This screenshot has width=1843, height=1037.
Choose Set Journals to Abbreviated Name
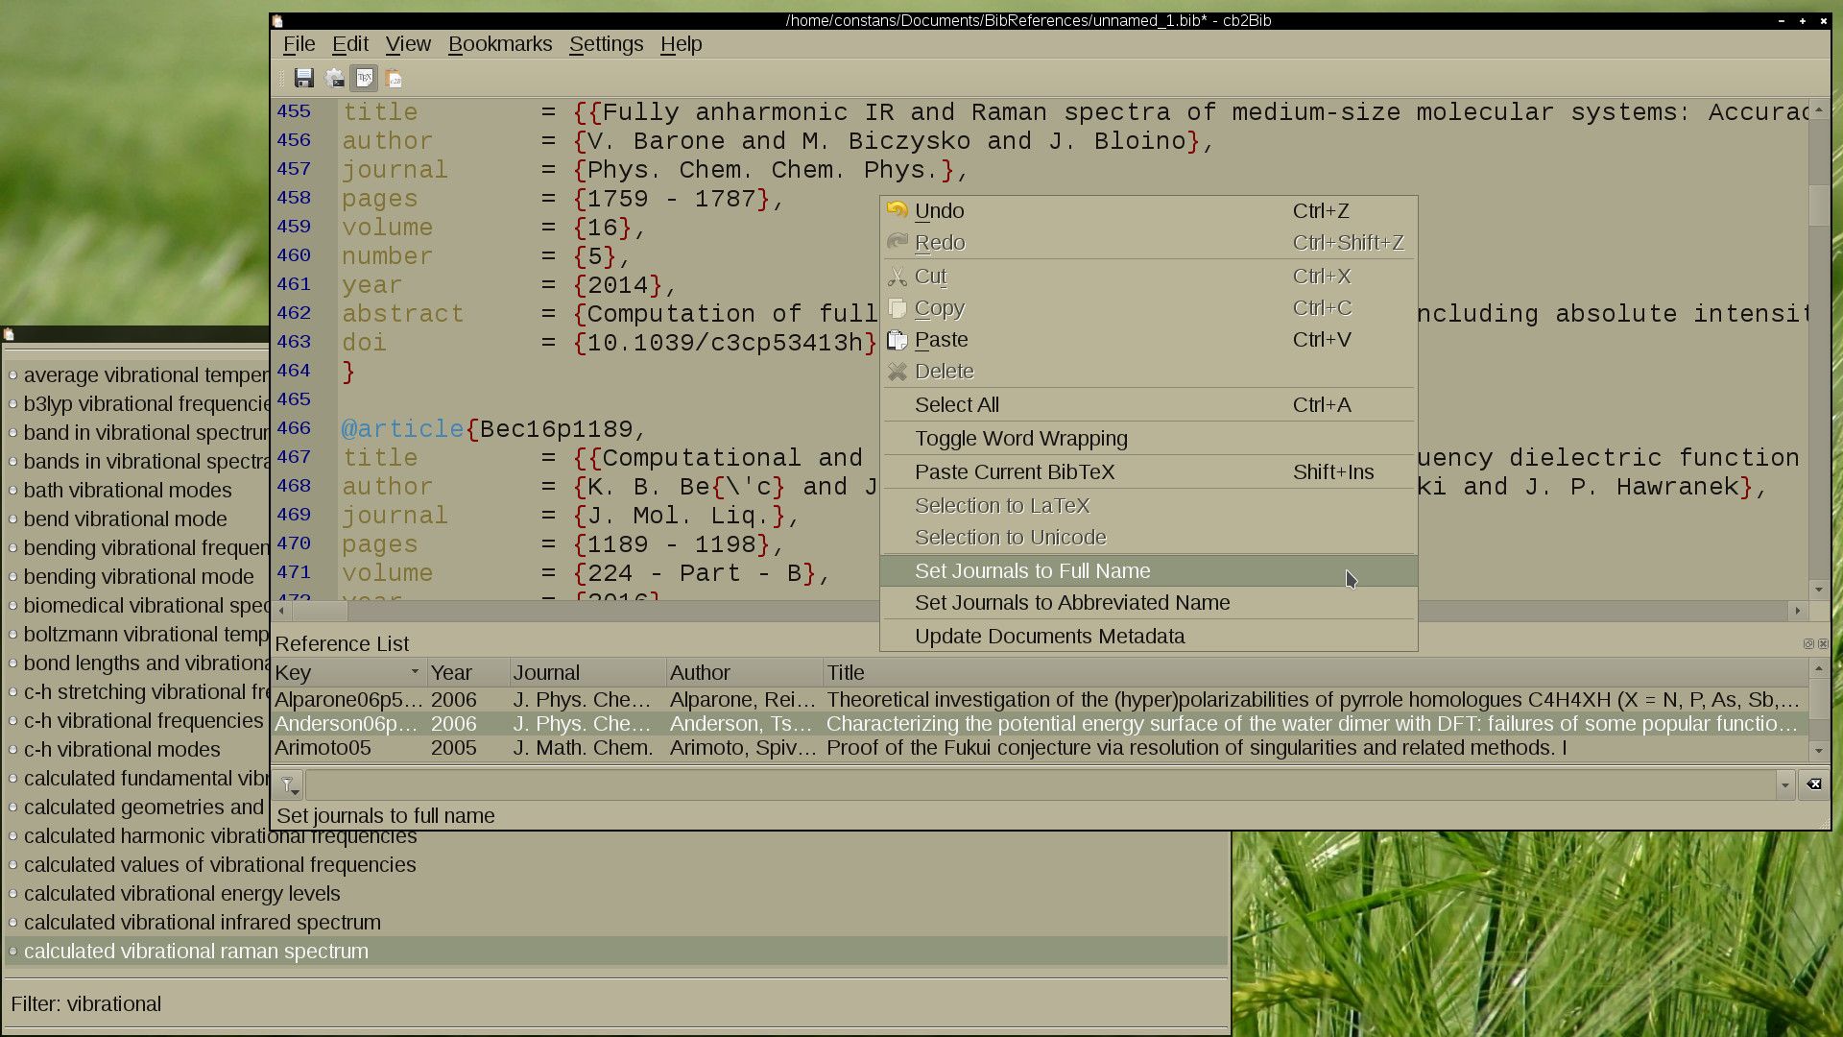[1072, 603]
